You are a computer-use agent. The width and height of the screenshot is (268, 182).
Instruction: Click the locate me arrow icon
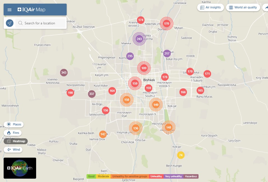(x=10, y=23)
